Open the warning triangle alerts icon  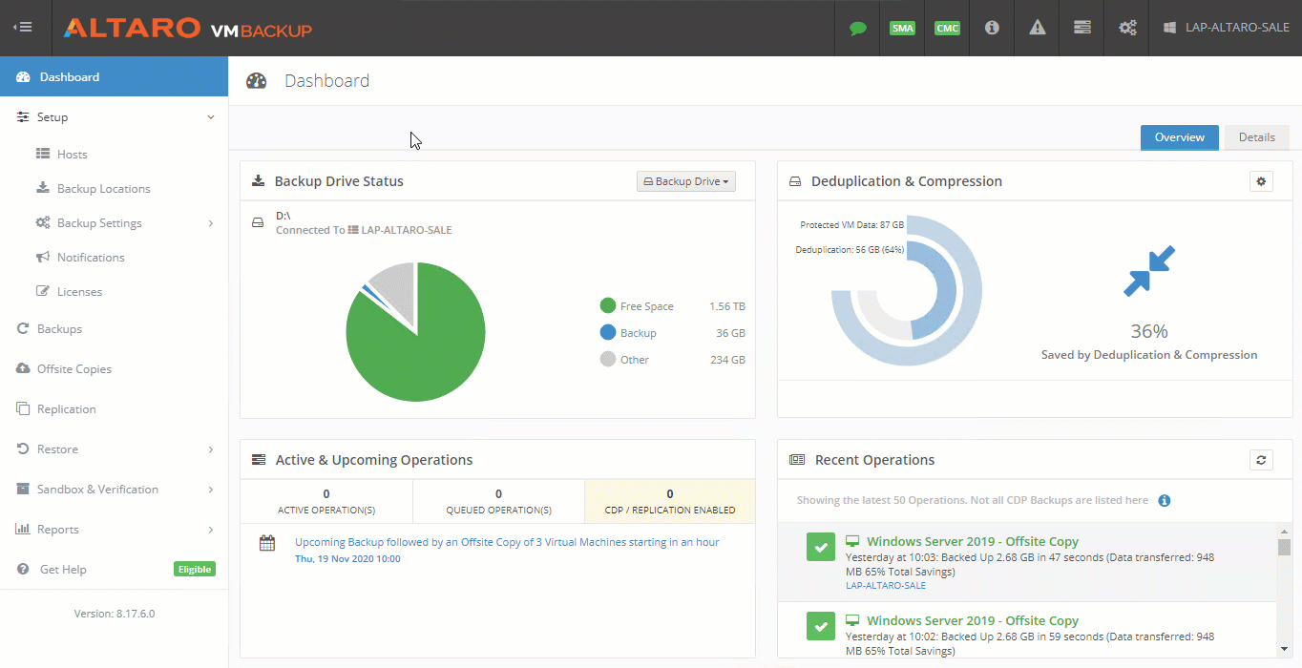[x=1037, y=28]
